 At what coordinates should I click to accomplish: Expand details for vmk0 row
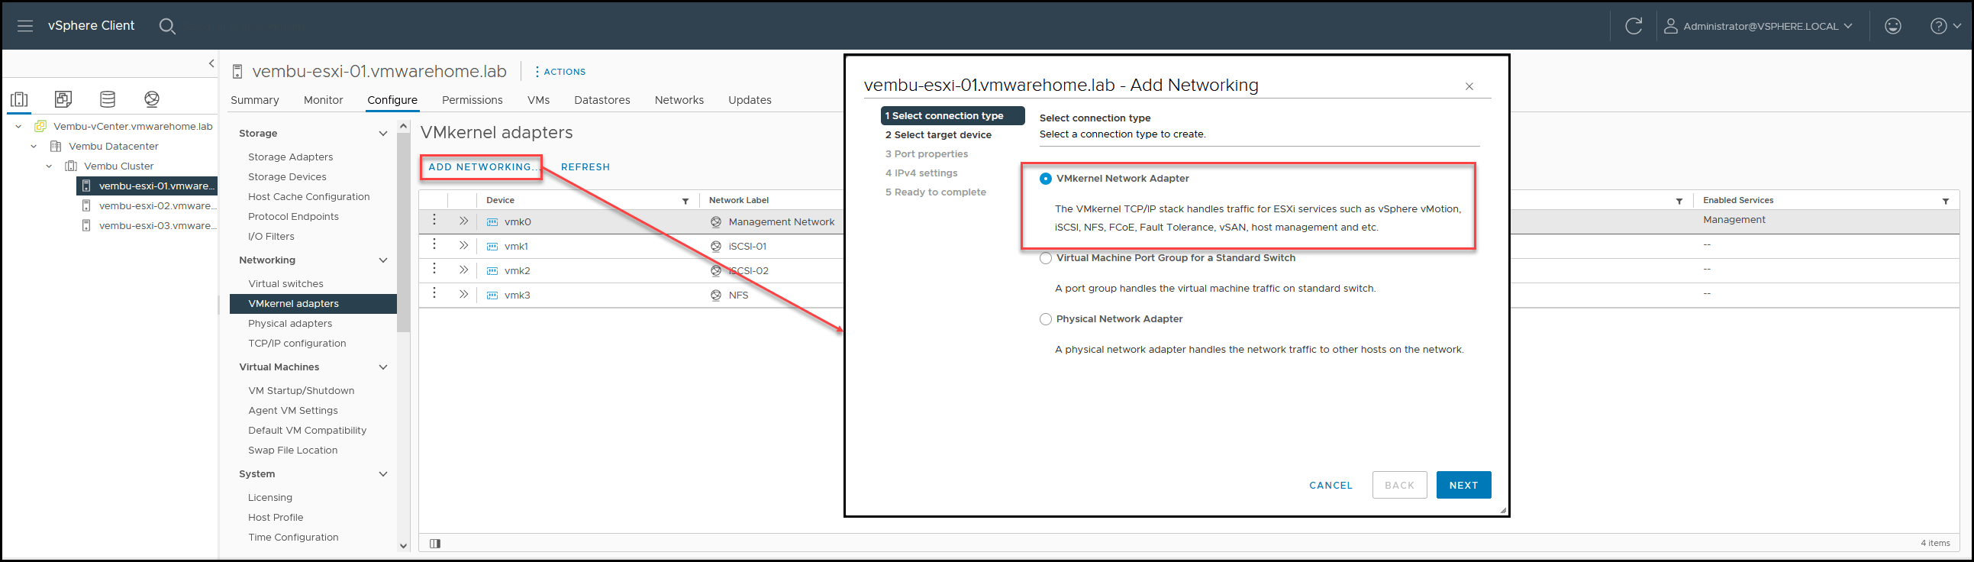(463, 221)
